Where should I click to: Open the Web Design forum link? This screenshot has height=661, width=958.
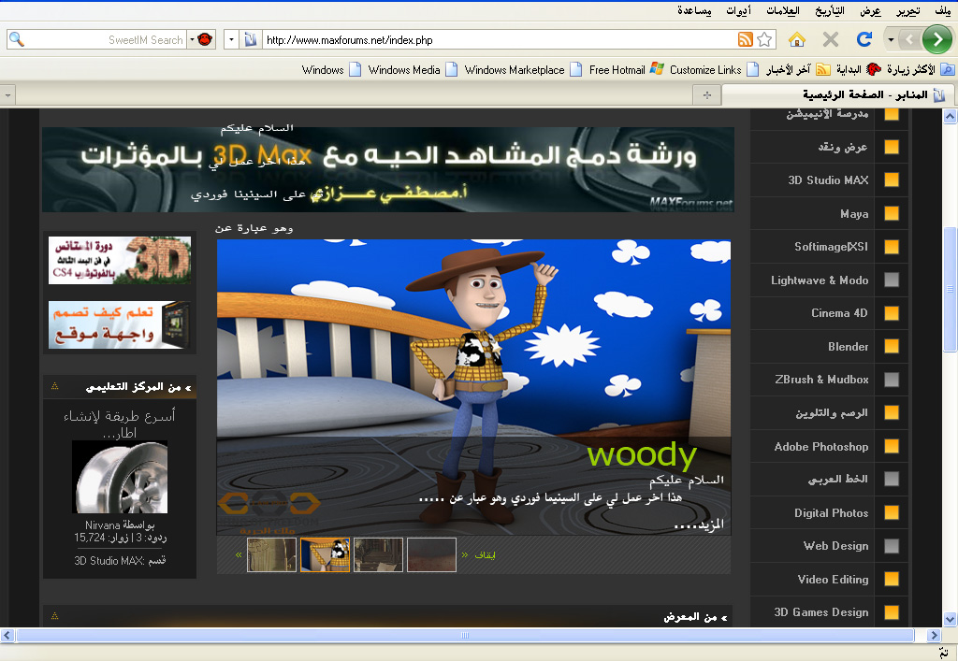[835, 546]
